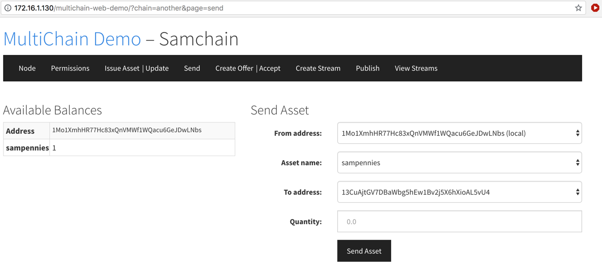Click the Accept offer link
Screen dimensions: 602x271
pos(269,68)
